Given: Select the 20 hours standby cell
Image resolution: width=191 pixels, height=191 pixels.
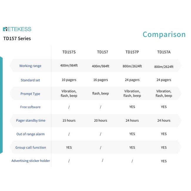Looking at the screenshot, I should 100,120.
